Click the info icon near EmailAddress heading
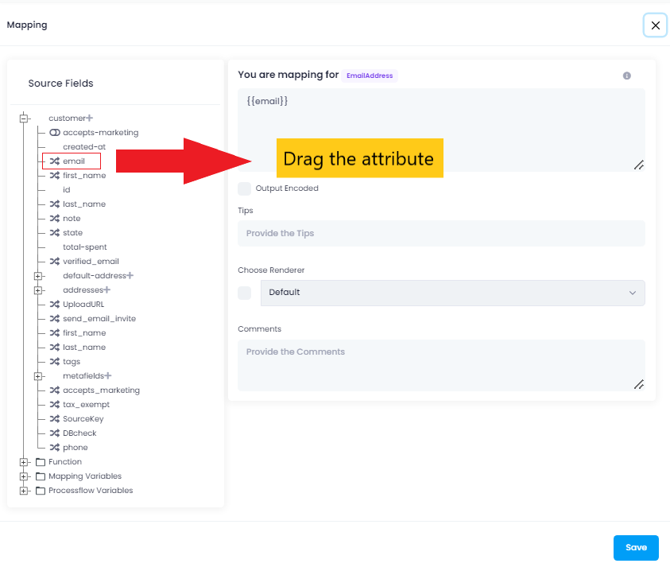 coord(626,76)
